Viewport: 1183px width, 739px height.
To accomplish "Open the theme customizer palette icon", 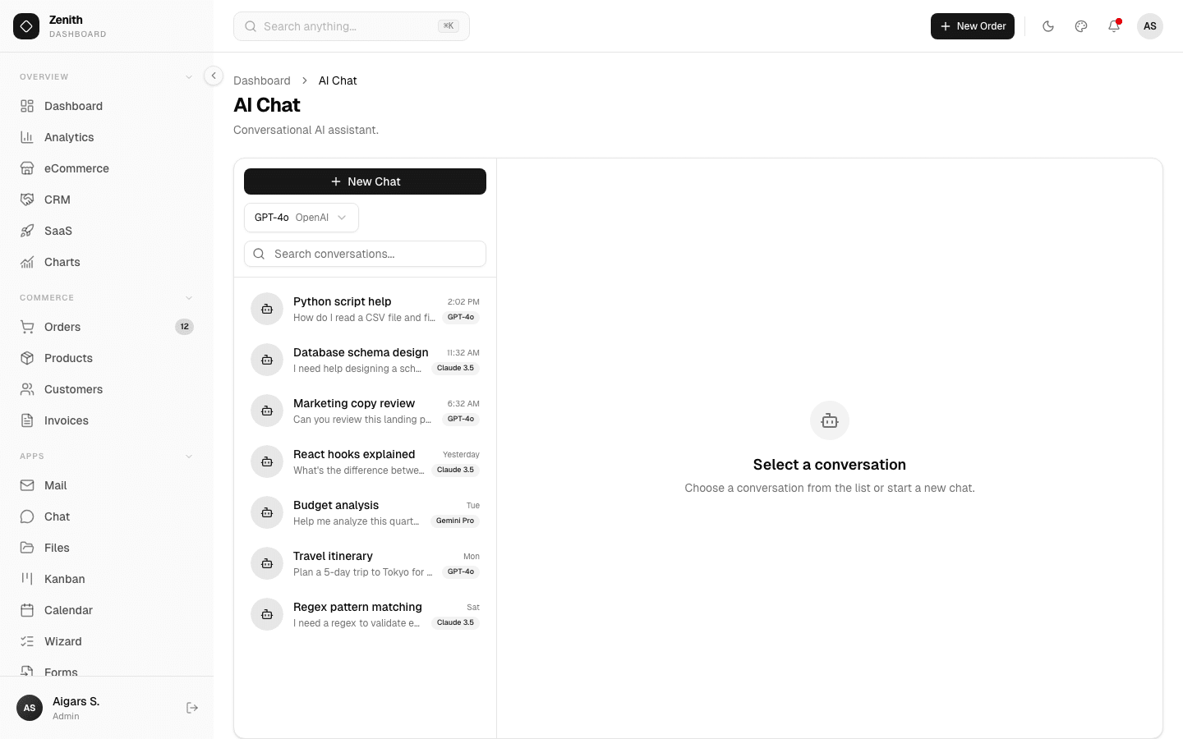I will (1081, 26).
